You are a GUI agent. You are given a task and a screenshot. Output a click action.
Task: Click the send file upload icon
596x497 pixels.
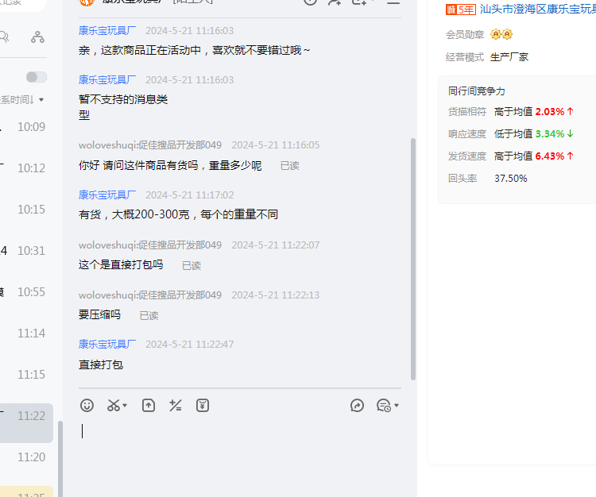[149, 406]
